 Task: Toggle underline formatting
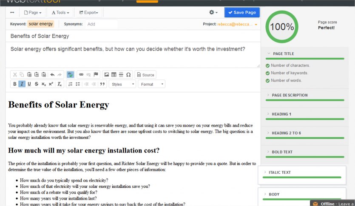pyautogui.click(x=29, y=84)
